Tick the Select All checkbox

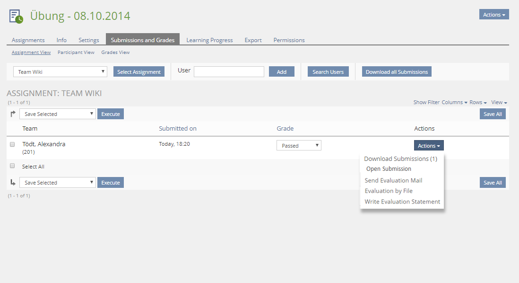(12, 166)
